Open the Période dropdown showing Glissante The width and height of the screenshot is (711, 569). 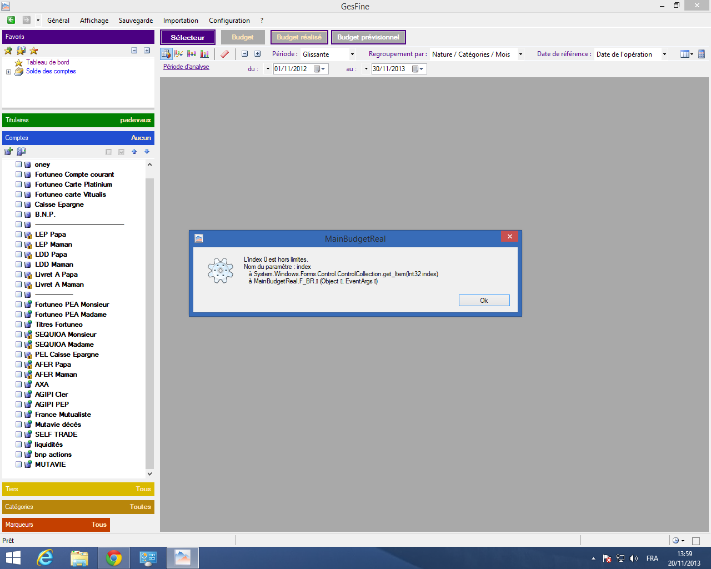[352, 54]
